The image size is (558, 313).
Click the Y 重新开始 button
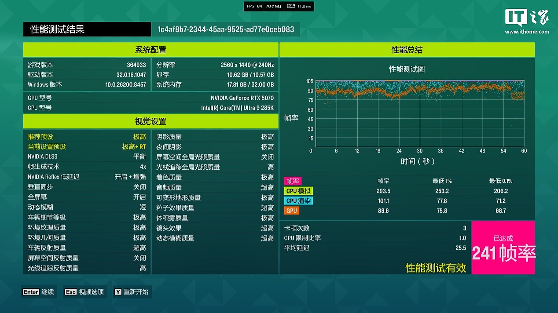[132, 292]
